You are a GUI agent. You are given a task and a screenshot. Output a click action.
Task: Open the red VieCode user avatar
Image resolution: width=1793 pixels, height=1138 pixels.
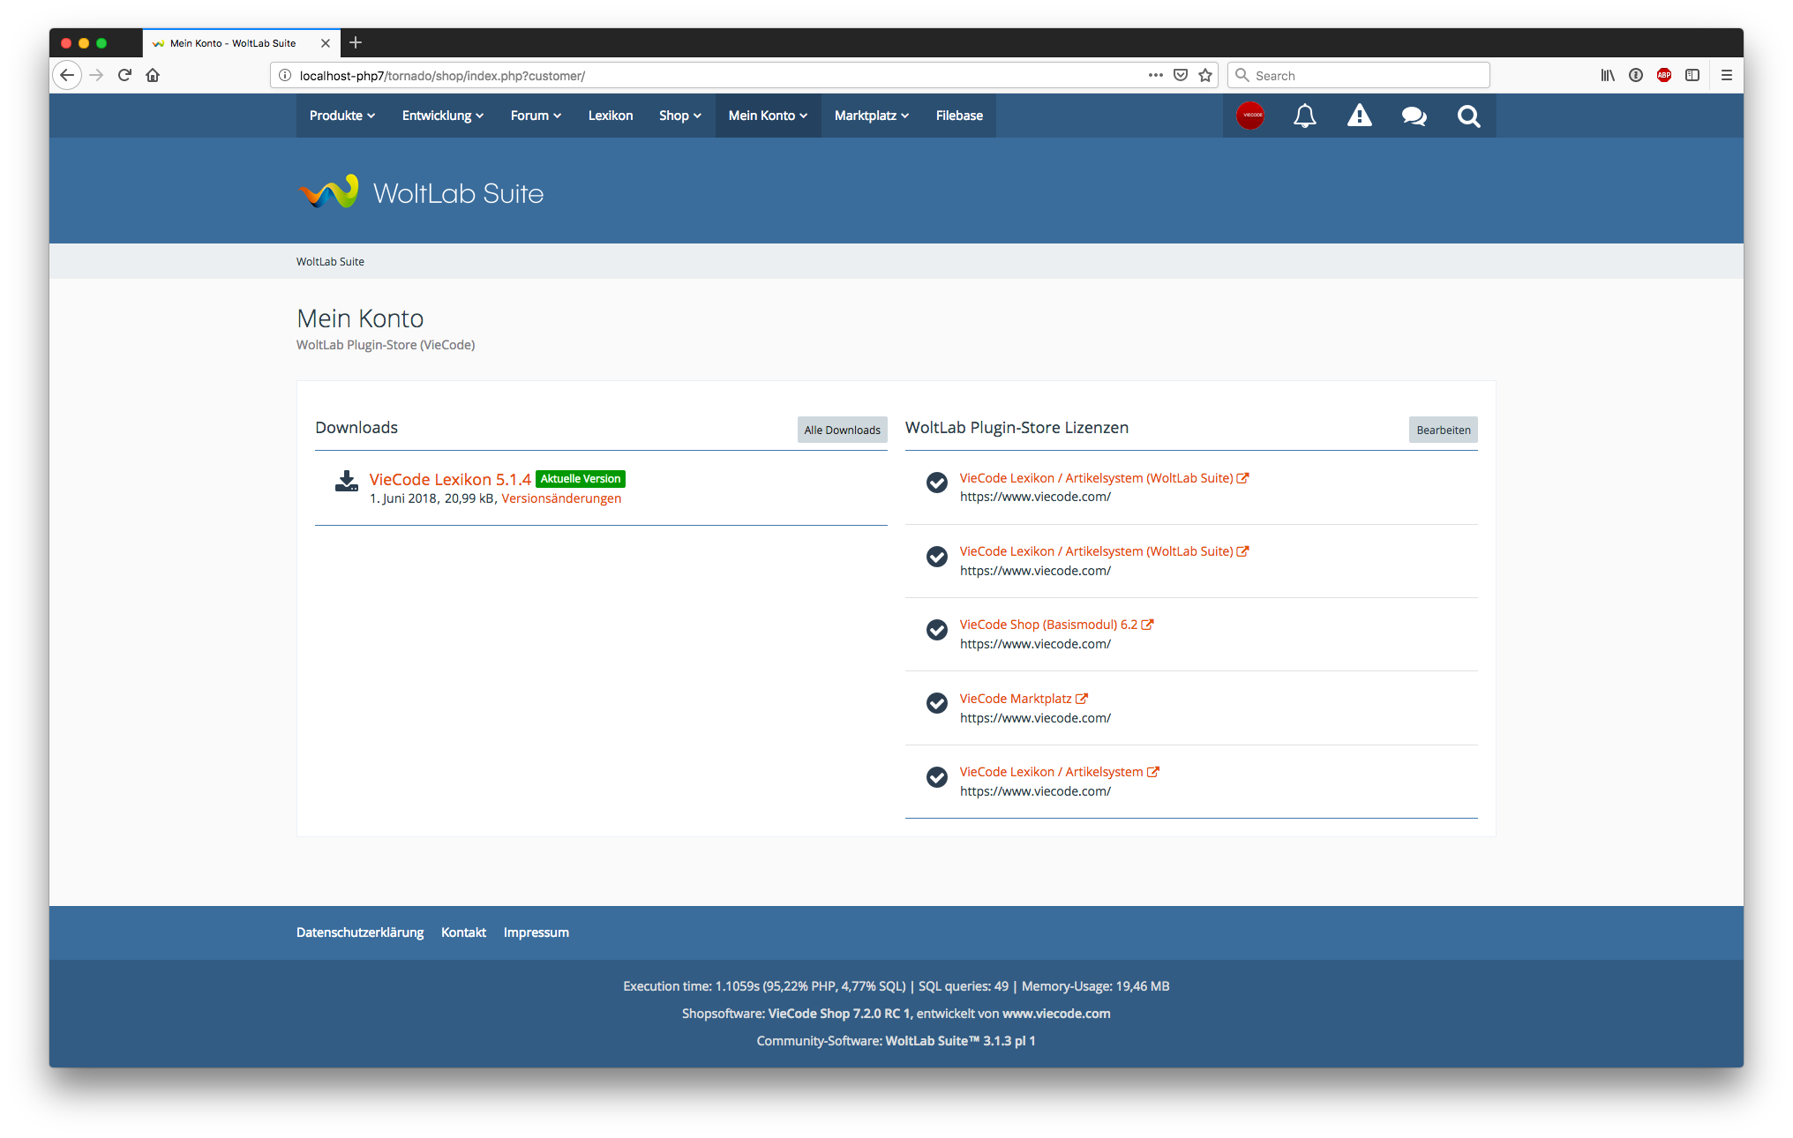click(1249, 116)
